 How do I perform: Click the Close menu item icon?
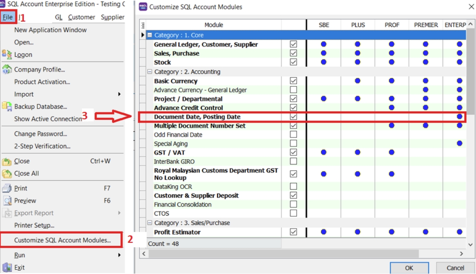pos(7,161)
